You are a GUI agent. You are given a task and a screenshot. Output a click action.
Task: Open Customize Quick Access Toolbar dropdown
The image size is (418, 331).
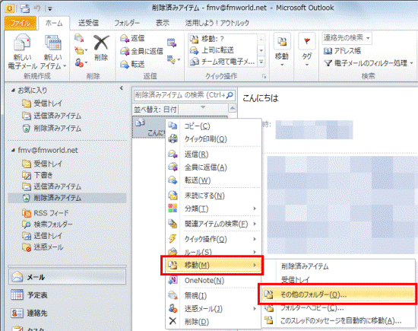point(50,9)
